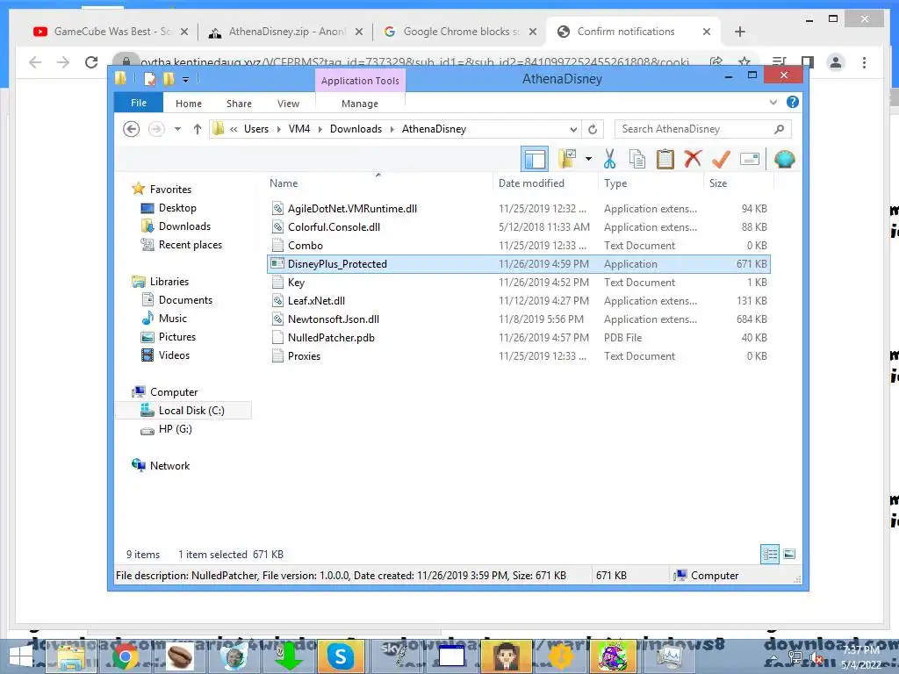Click the Paste clipboard icon

tap(665, 160)
